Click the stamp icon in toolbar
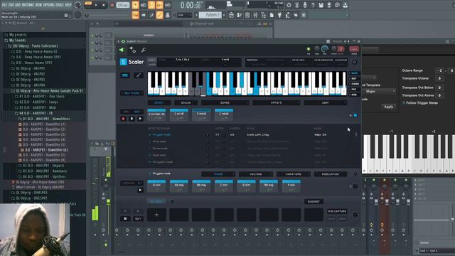This screenshot has width=455, height=256. (168, 15)
